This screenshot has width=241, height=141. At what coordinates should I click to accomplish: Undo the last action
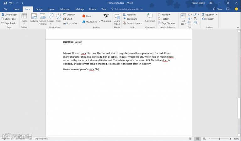tap(10, 3)
